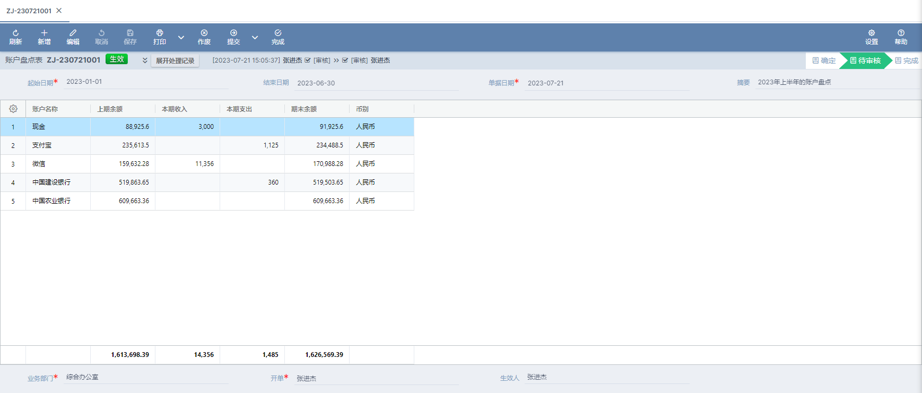This screenshot has width=922, height=393.
Task: Click the 展开处理记录 button
Action: (x=175, y=60)
